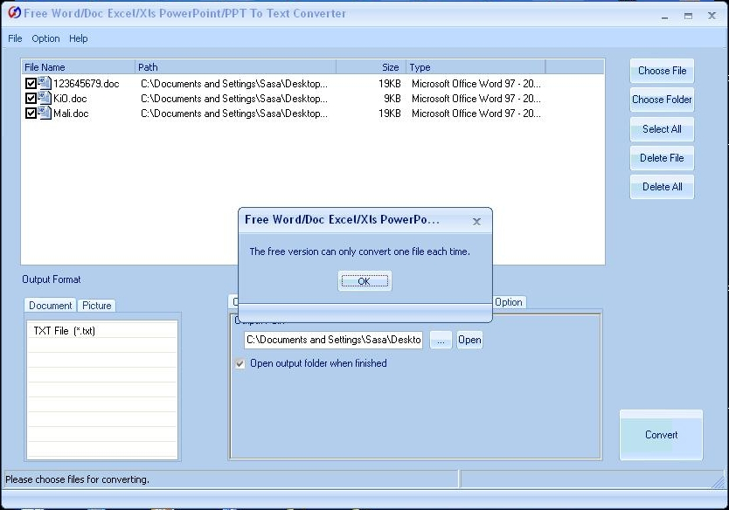Switch to the Picture tab

point(97,305)
